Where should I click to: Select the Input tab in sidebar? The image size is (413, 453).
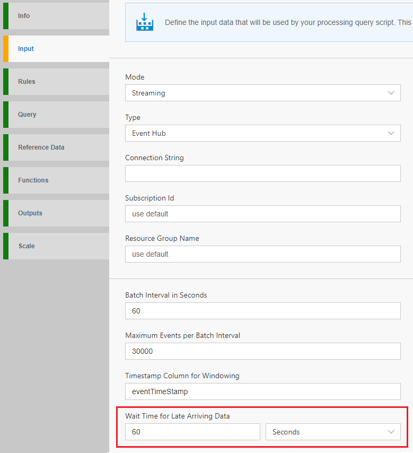56,49
